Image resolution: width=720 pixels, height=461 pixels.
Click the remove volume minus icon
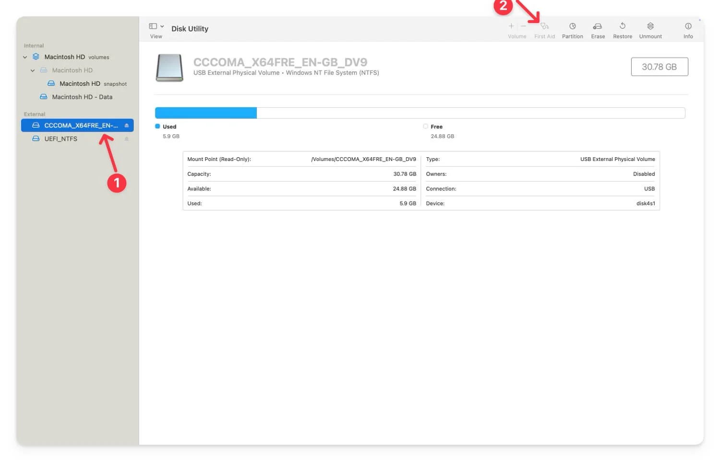[x=523, y=26]
